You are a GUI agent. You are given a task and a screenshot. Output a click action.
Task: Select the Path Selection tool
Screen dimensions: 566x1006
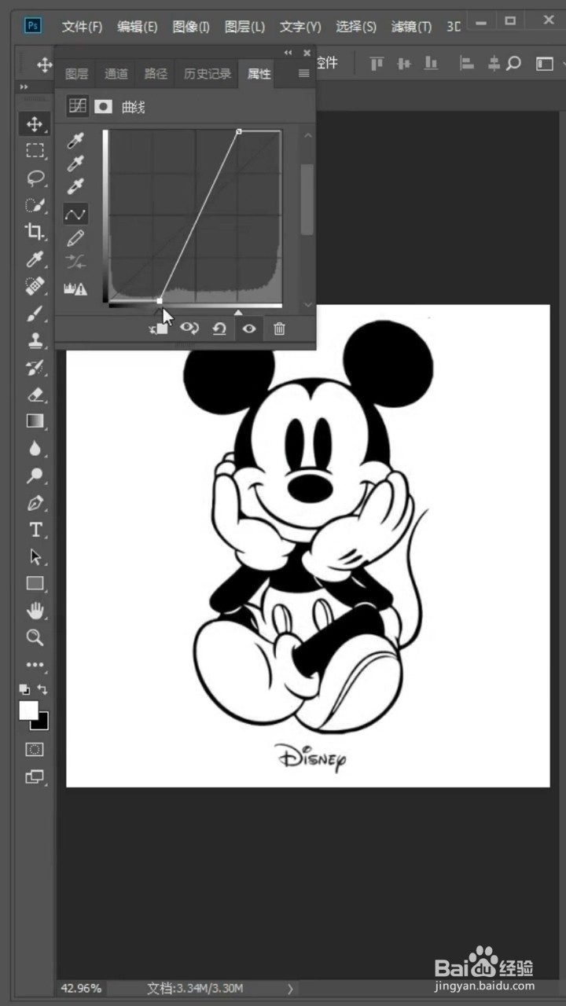(x=35, y=556)
